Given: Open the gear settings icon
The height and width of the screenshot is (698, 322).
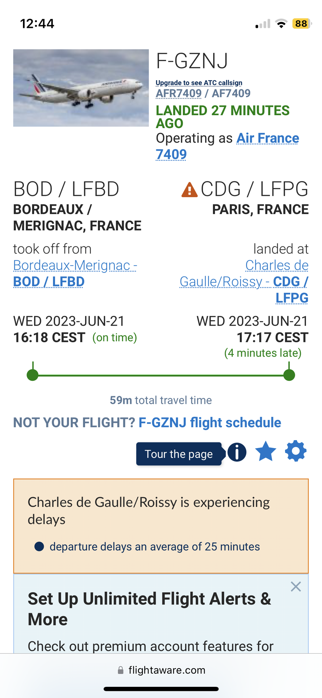Looking at the screenshot, I should [296, 451].
